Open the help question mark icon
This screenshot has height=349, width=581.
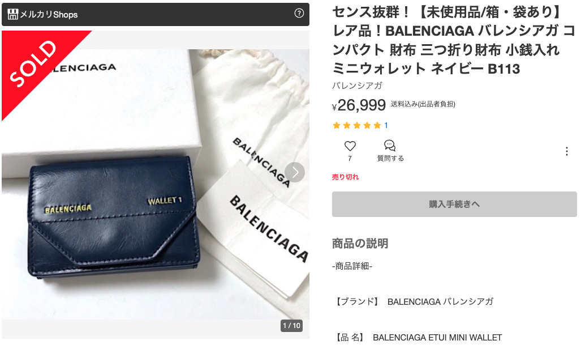299,14
